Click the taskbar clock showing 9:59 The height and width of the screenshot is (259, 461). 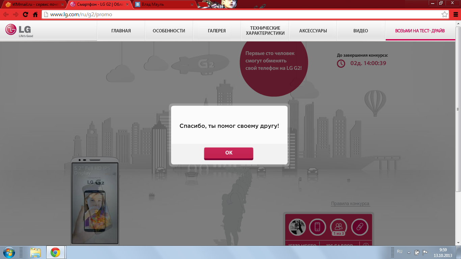point(443,253)
